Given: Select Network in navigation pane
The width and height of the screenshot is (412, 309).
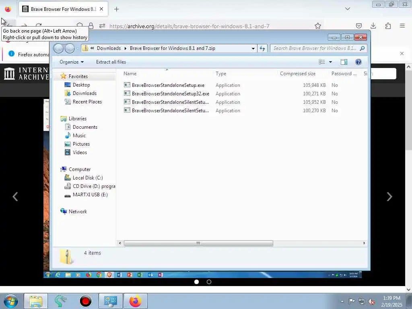Looking at the screenshot, I should (78, 212).
